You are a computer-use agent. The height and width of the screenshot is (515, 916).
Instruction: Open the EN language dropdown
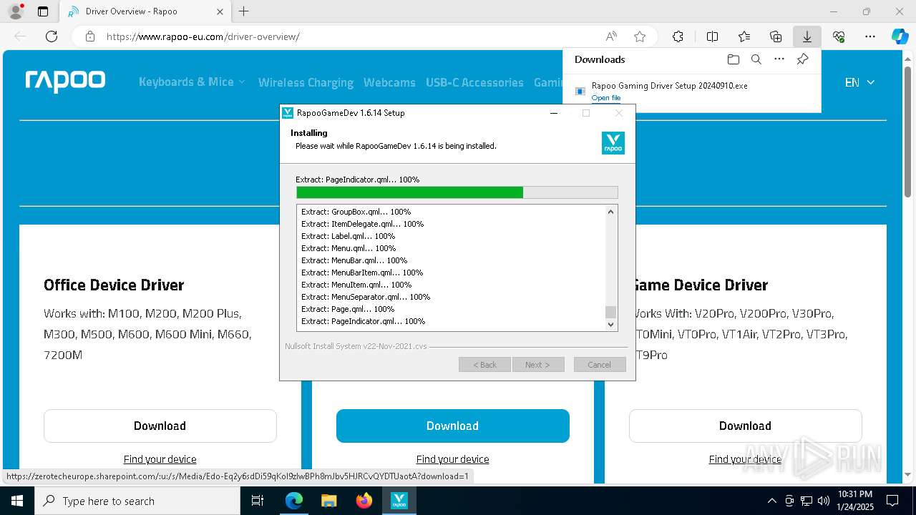[x=859, y=82]
